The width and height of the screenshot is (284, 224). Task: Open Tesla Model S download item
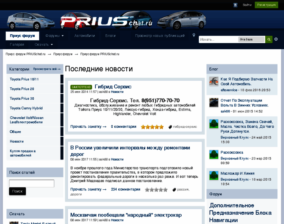[x=38, y=223]
